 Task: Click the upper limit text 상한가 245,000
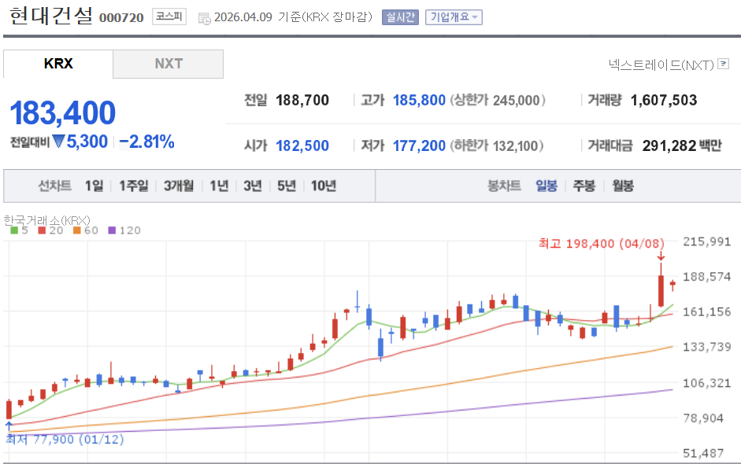498,100
